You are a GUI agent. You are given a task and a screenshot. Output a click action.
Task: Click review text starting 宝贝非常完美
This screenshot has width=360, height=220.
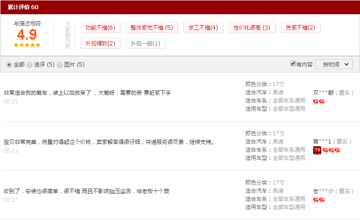click(109, 142)
